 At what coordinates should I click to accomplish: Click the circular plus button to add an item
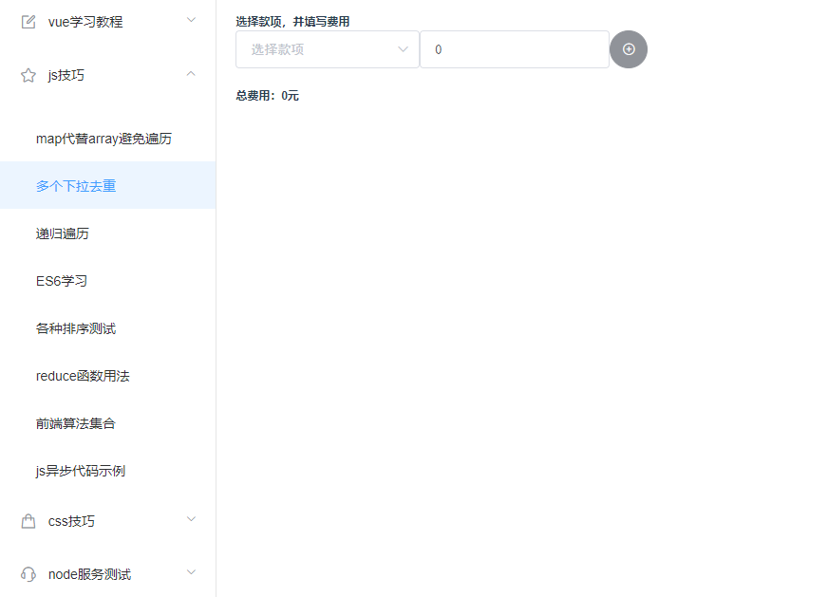tap(629, 48)
